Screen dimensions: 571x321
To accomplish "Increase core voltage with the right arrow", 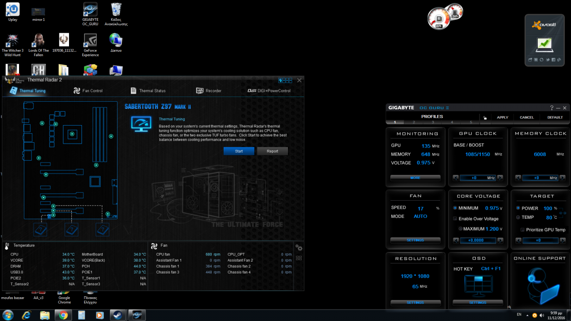I will coord(500,241).
